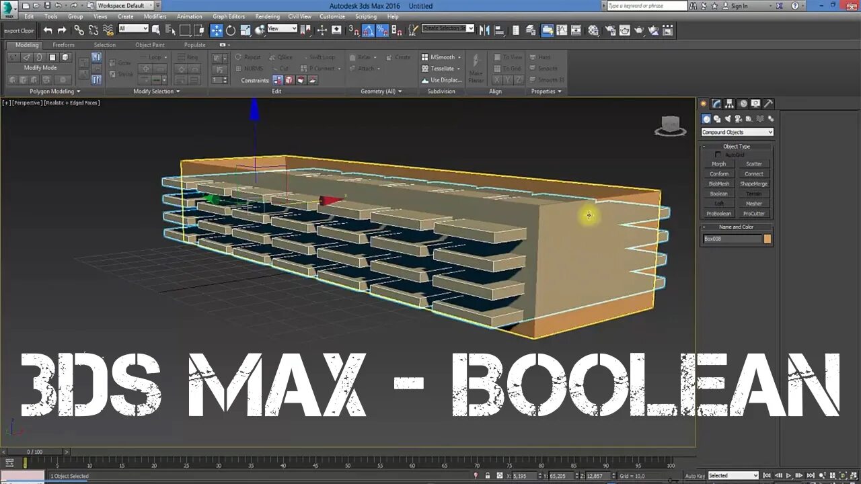This screenshot has height=484, width=861.
Task: Toggle the Percent Snap icon
Action: pos(383,30)
